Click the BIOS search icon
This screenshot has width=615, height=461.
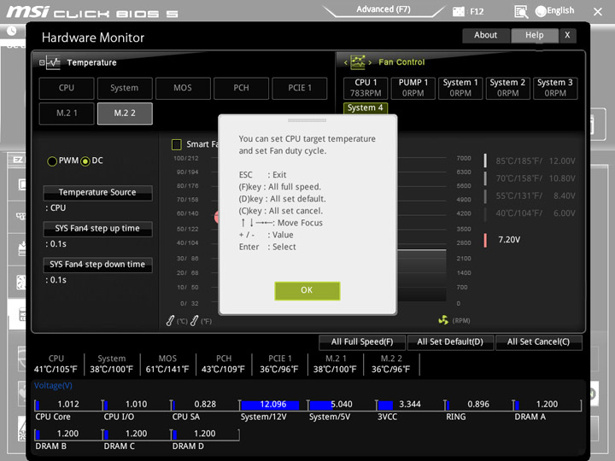click(521, 12)
